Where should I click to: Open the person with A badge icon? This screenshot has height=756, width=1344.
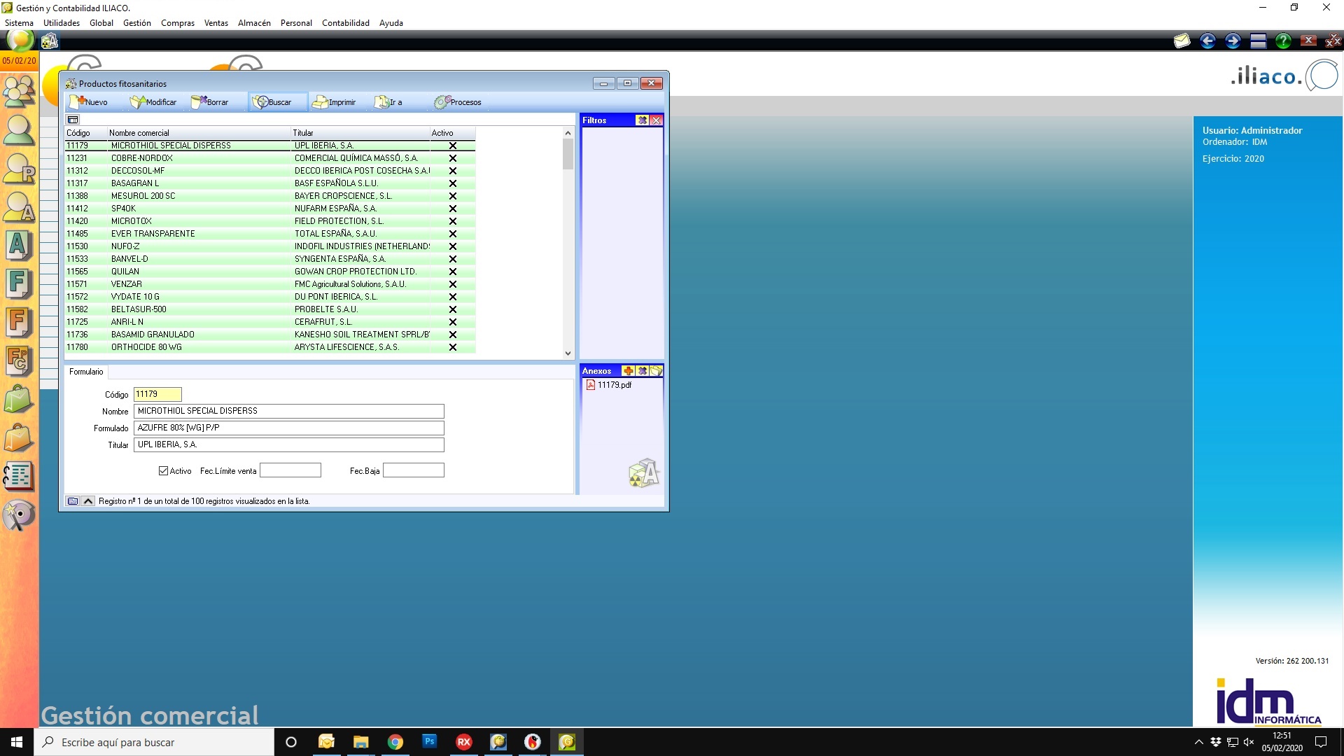19,207
